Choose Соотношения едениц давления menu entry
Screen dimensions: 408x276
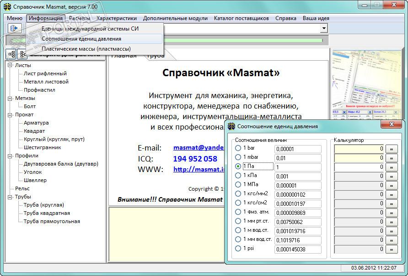point(95,39)
